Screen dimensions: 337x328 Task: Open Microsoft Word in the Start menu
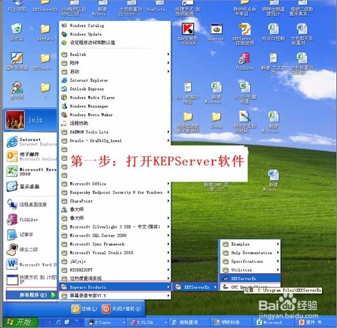pos(31,264)
